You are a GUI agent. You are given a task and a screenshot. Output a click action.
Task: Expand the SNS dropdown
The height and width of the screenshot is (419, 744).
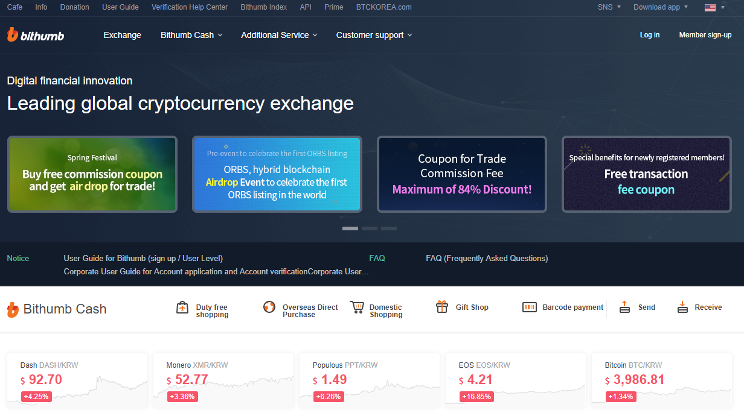pyautogui.click(x=609, y=7)
